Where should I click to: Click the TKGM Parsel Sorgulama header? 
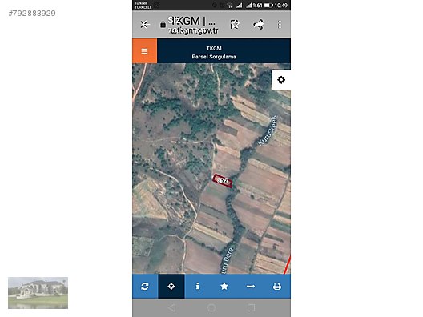(x=214, y=52)
